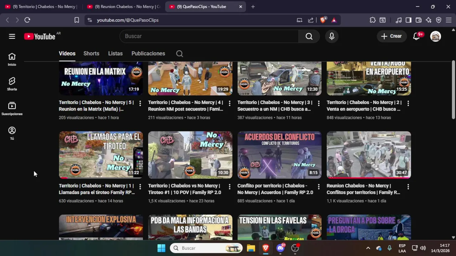Open Windows Start menu
Screen dimensions: 456x256
161,248
